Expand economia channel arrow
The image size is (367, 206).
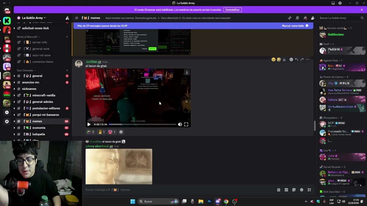tap(14, 128)
